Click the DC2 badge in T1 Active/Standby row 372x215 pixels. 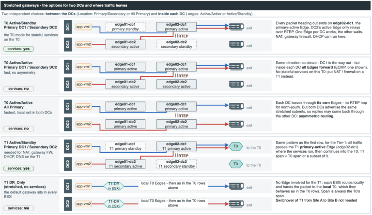[68, 164]
